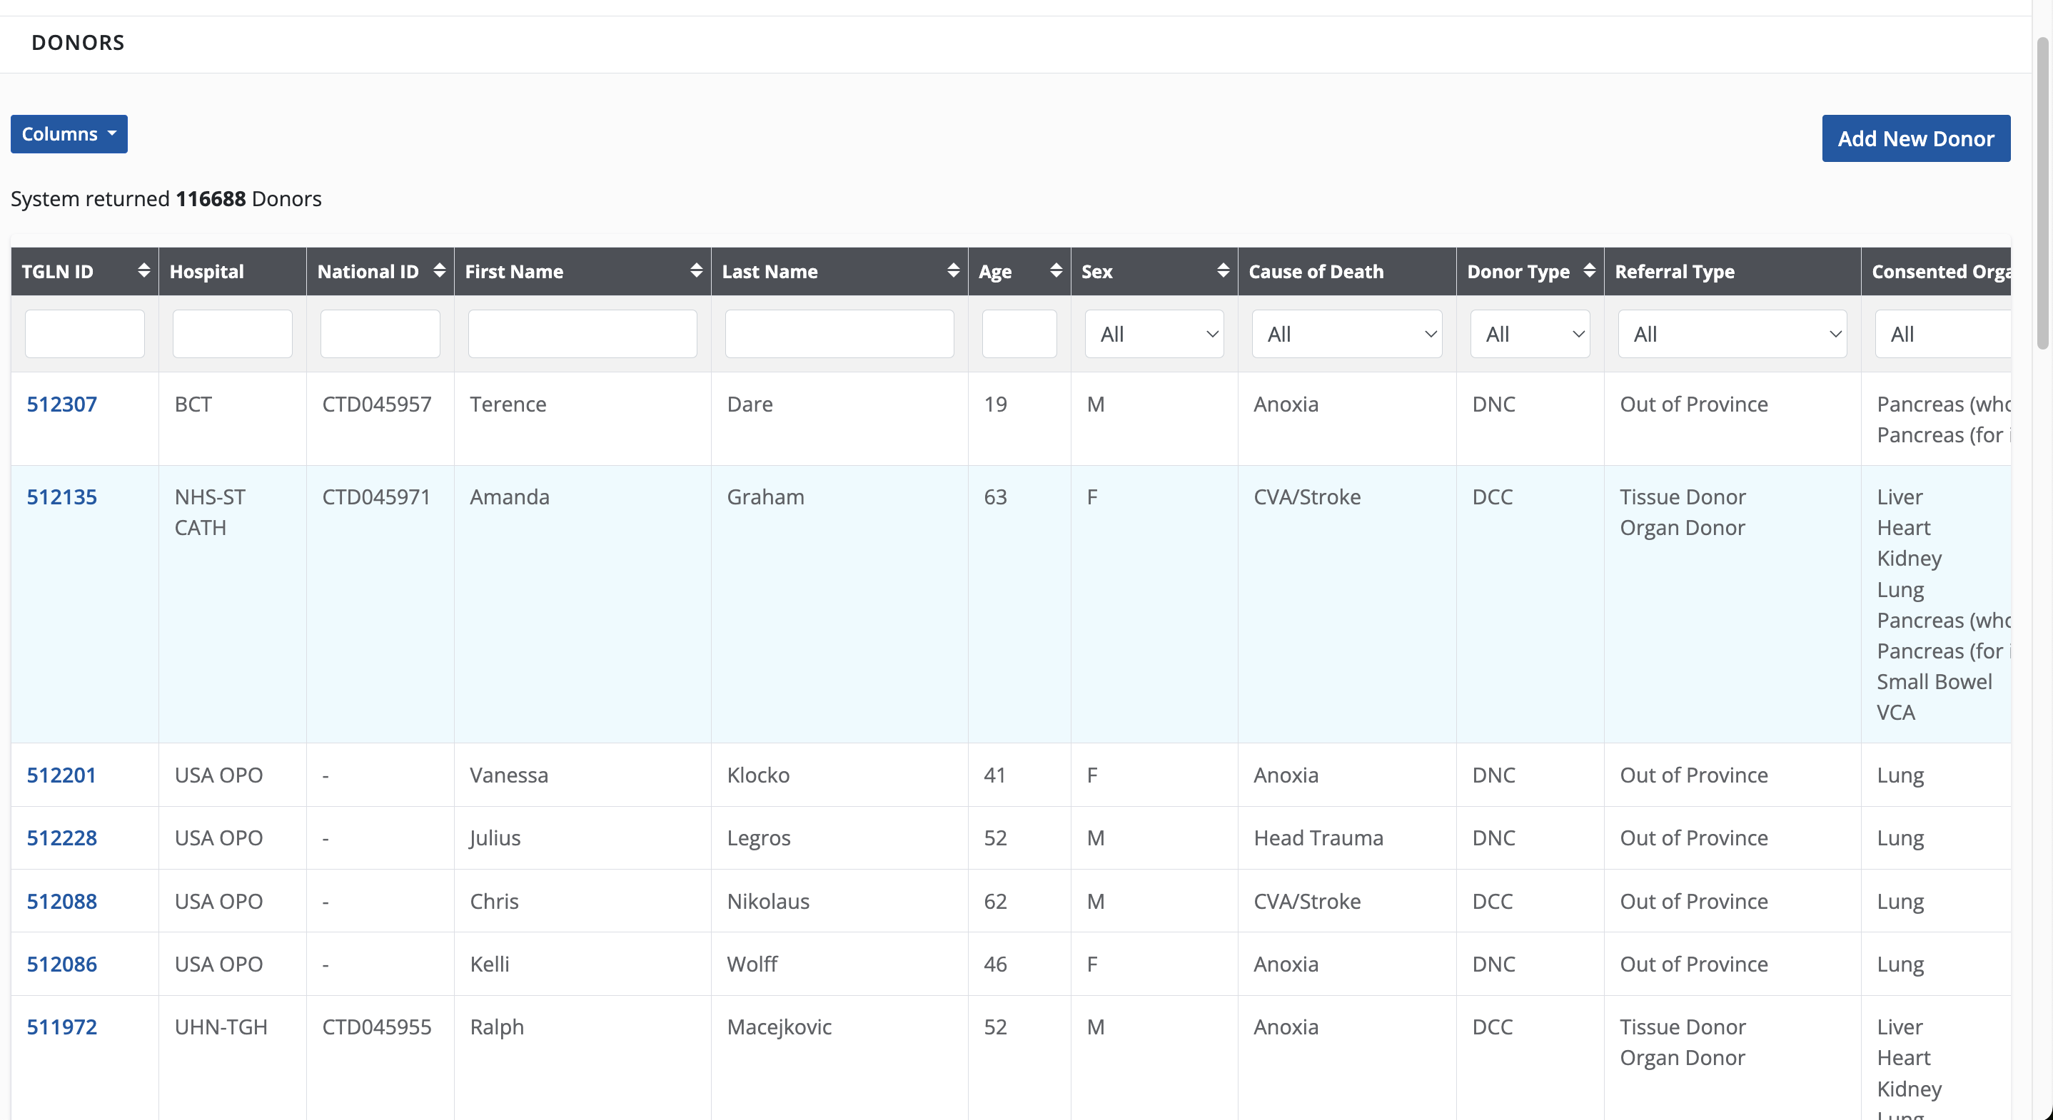Sort by Donor Type arrows
The height and width of the screenshot is (1120, 2053).
pyautogui.click(x=1589, y=271)
